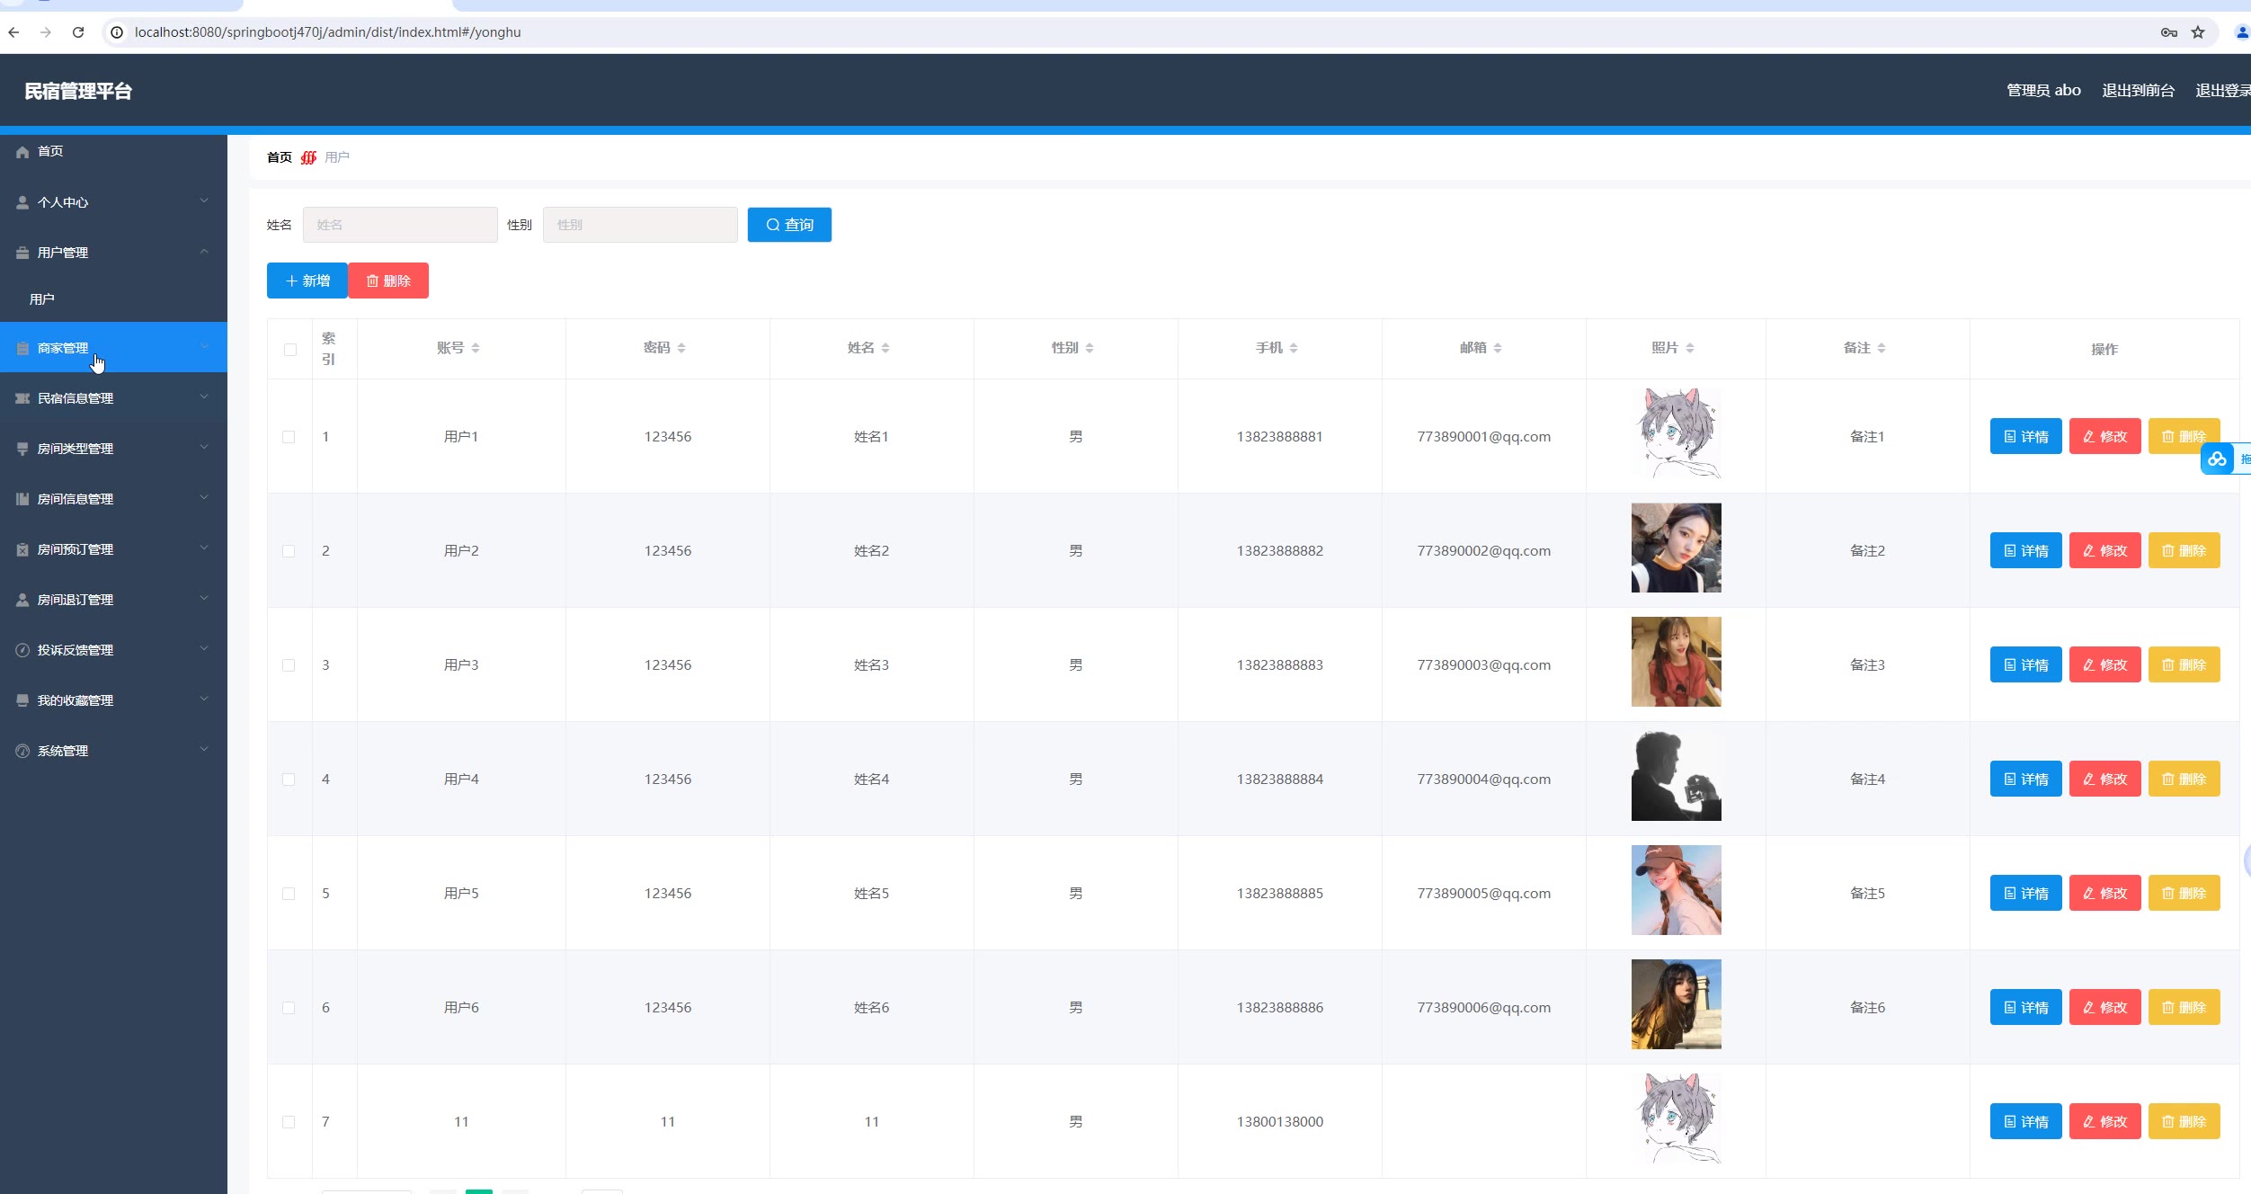Click sort arrows on 邮箱 column
The width and height of the screenshot is (2251, 1194).
pos(1498,348)
